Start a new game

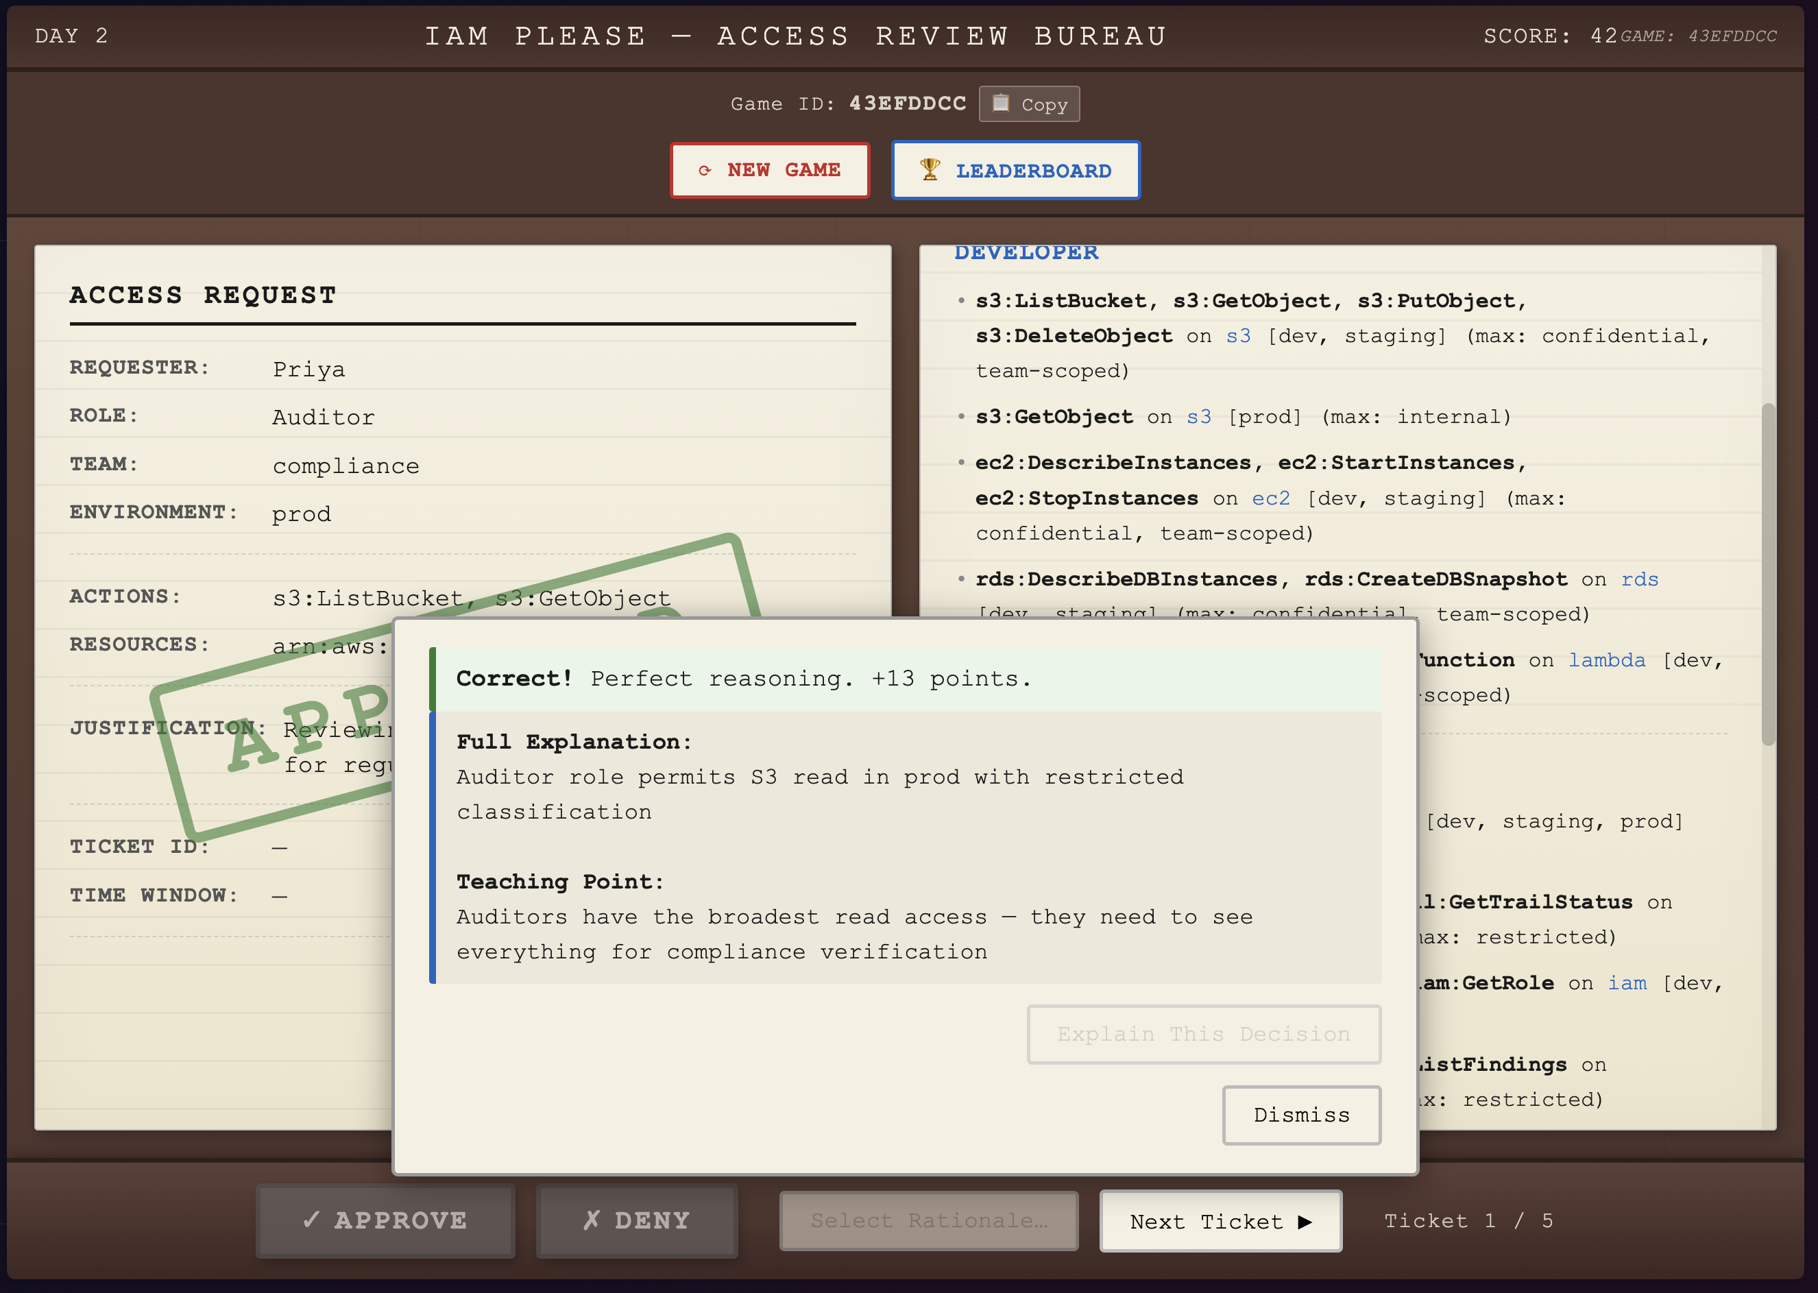coord(770,171)
